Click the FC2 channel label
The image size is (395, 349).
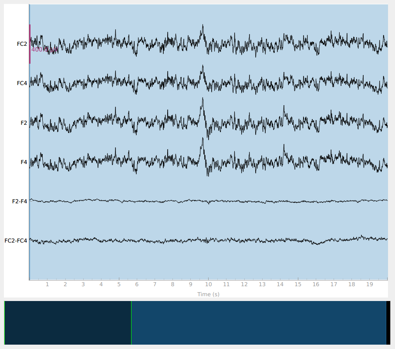(22, 44)
